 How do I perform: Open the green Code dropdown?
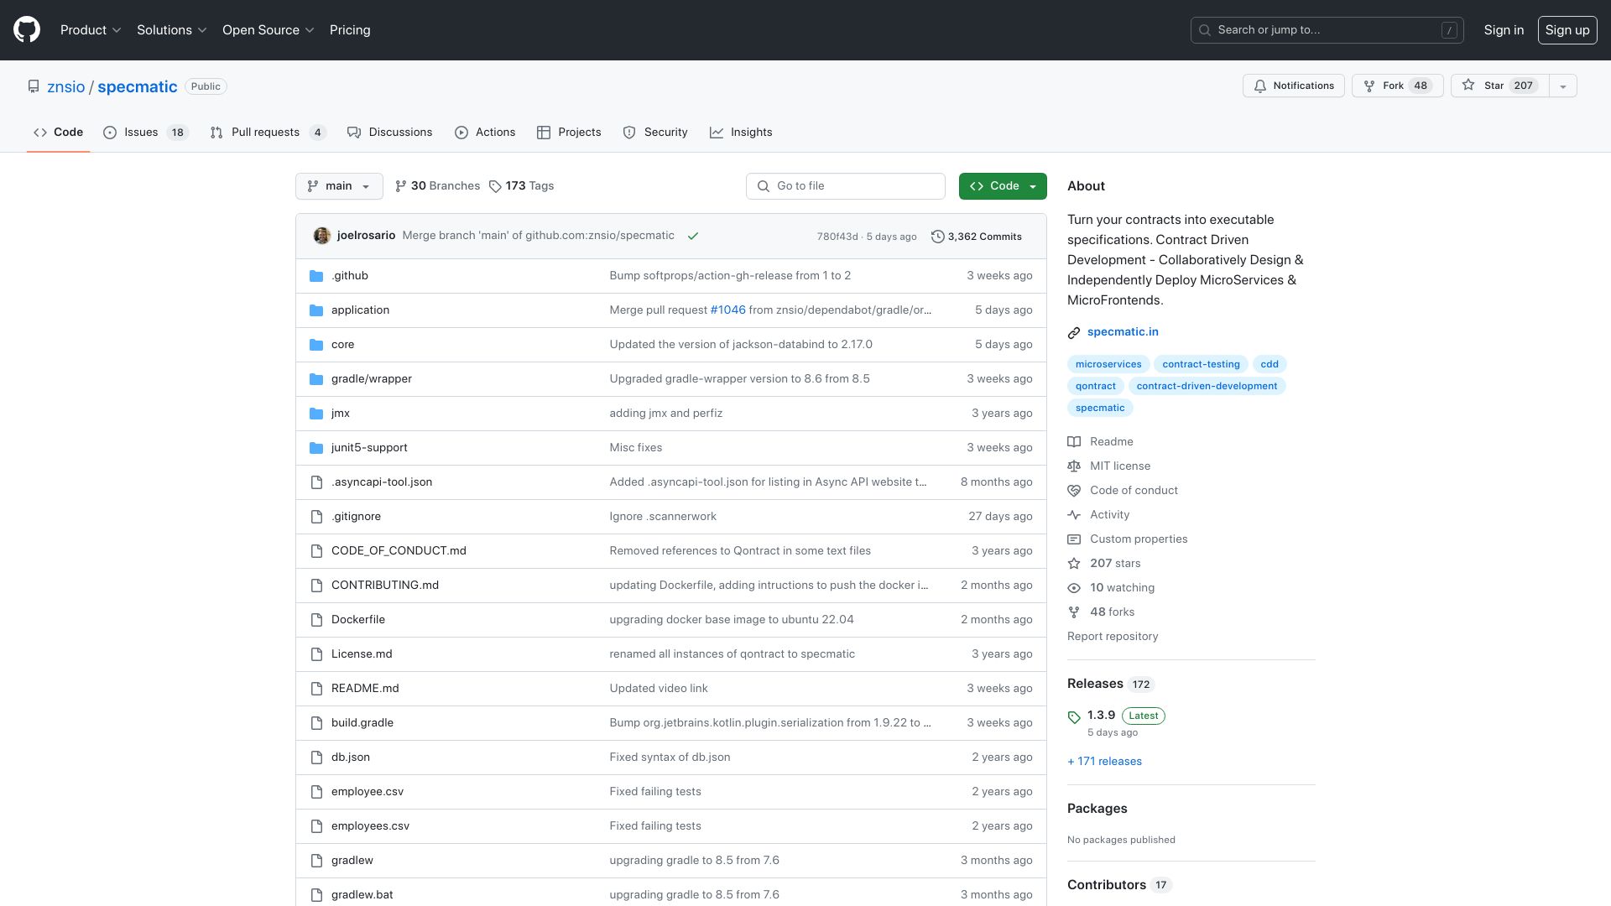click(1003, 186)
